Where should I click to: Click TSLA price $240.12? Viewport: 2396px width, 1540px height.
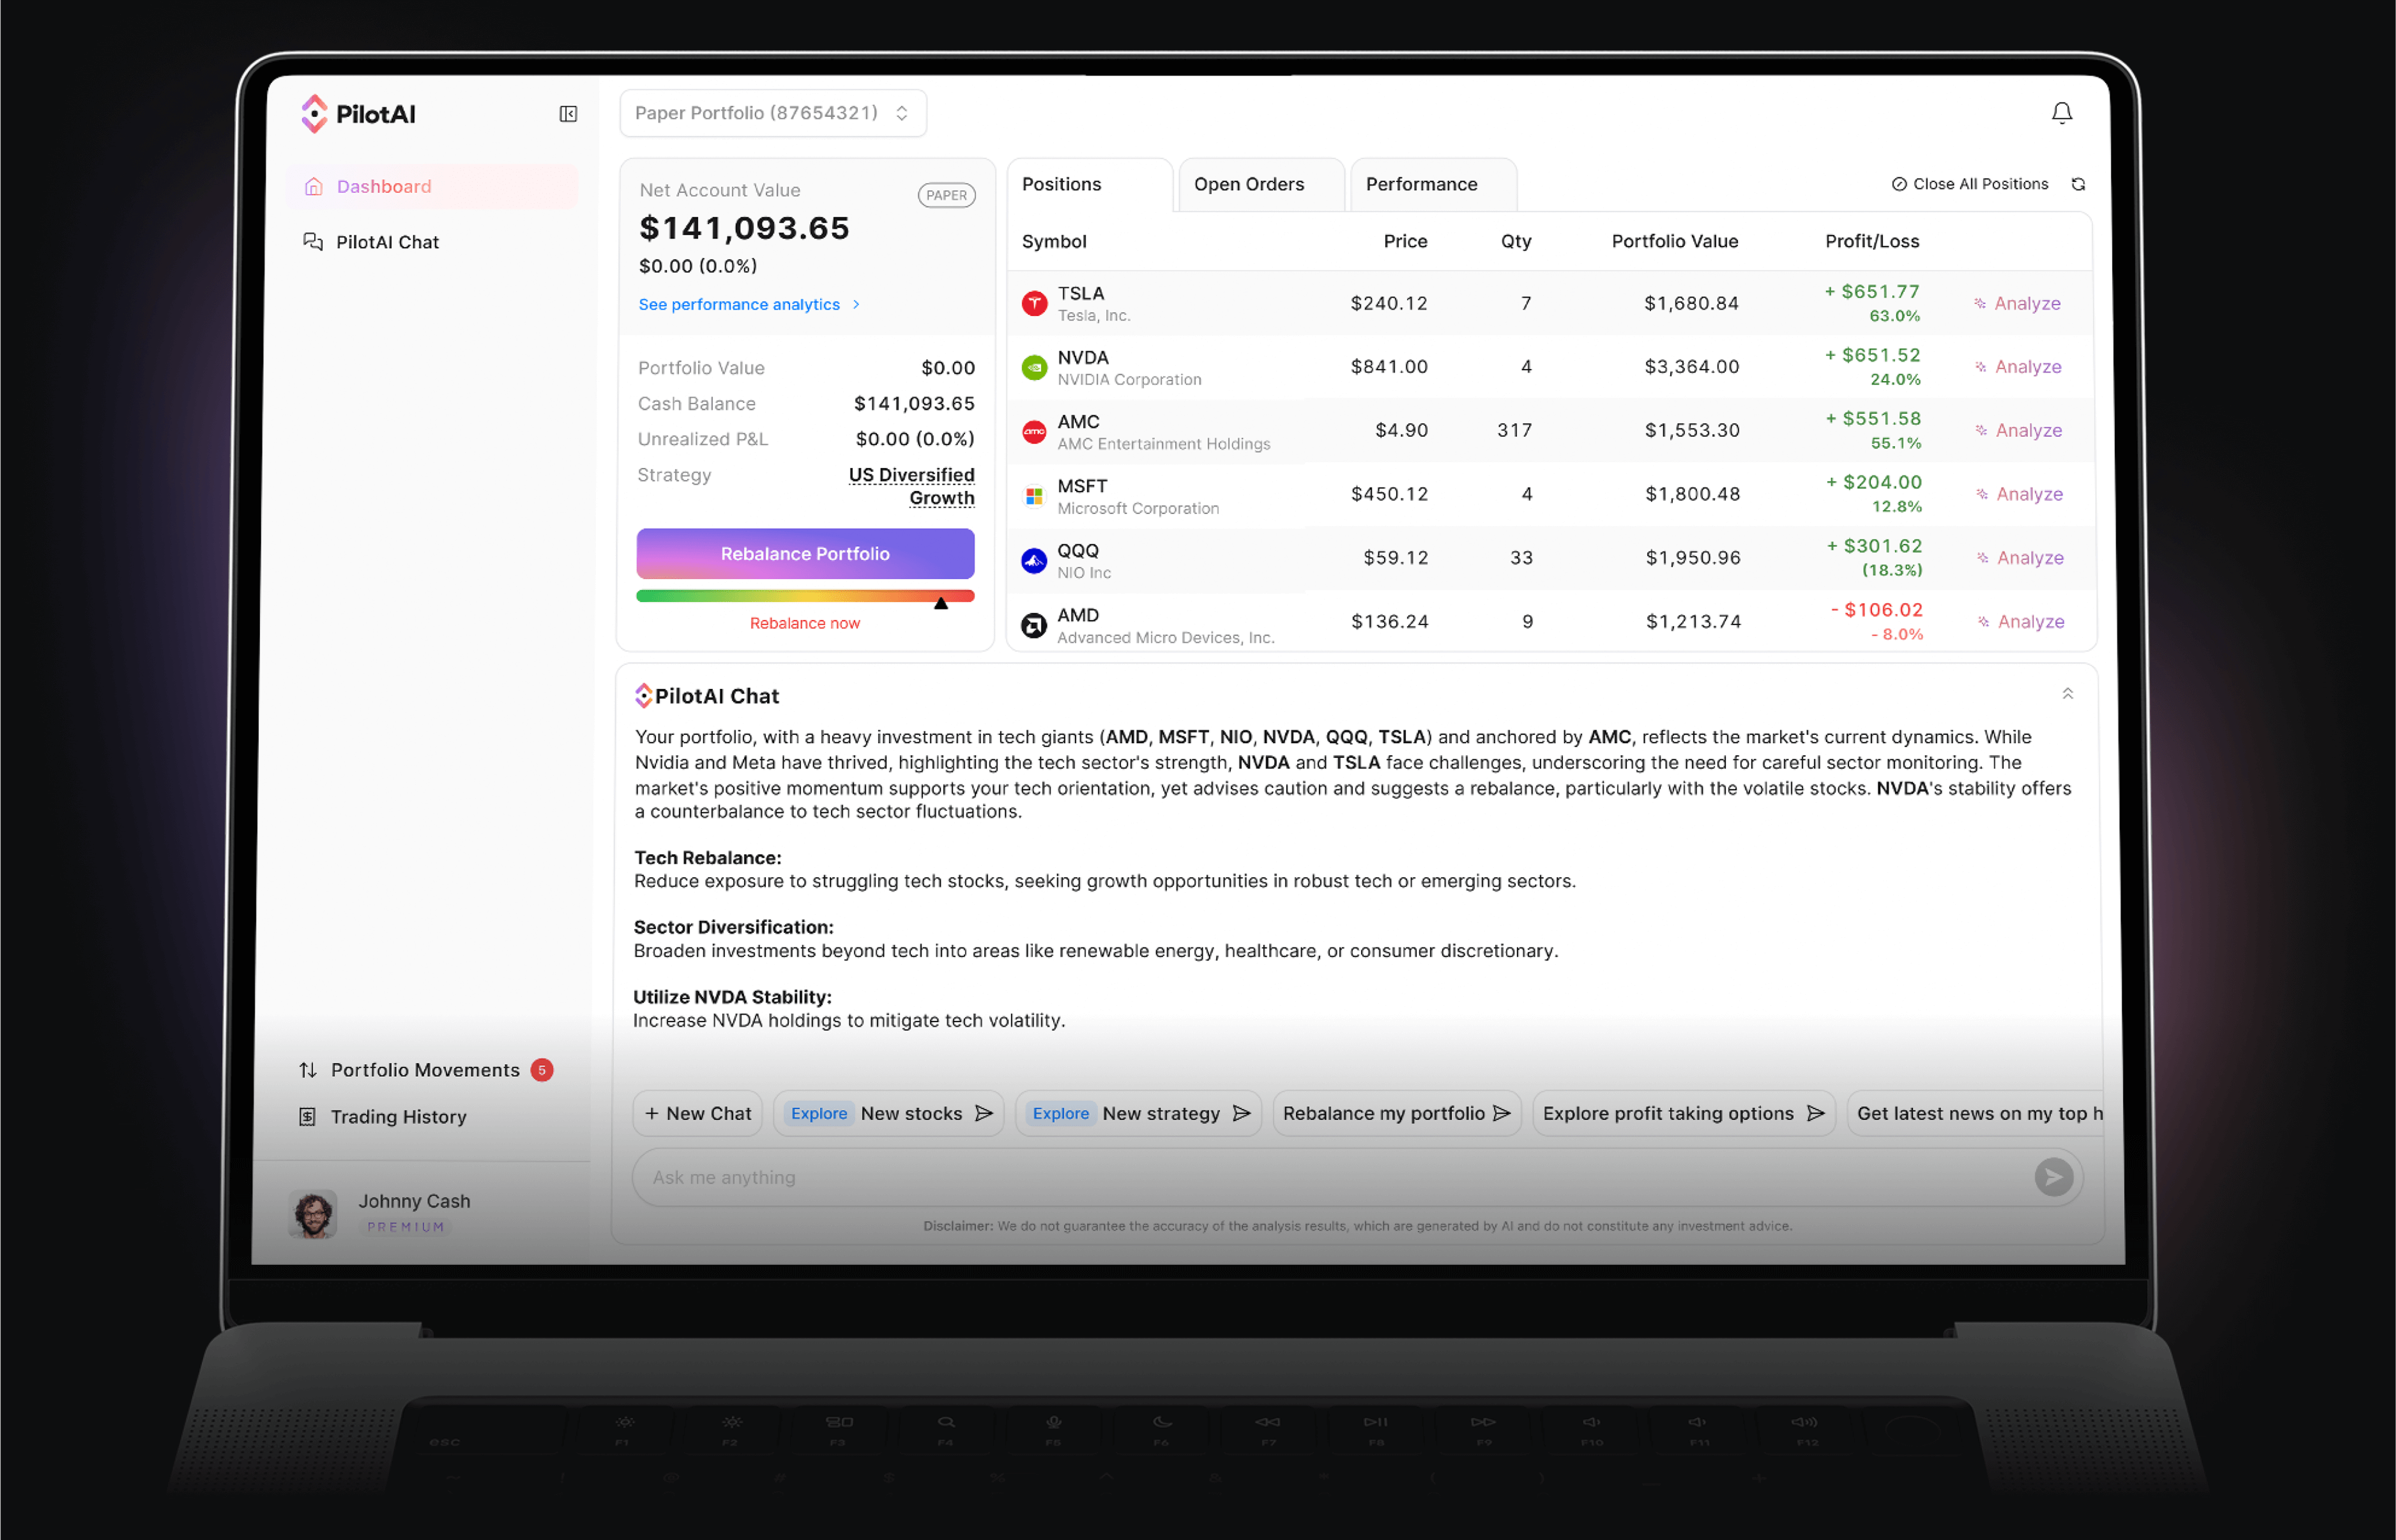(1389, 303)
